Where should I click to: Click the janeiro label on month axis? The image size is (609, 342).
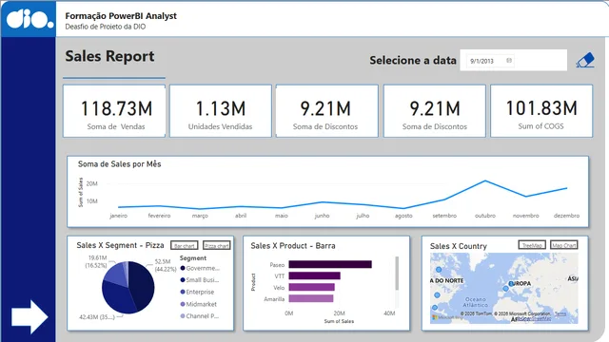tap(118, 216)
